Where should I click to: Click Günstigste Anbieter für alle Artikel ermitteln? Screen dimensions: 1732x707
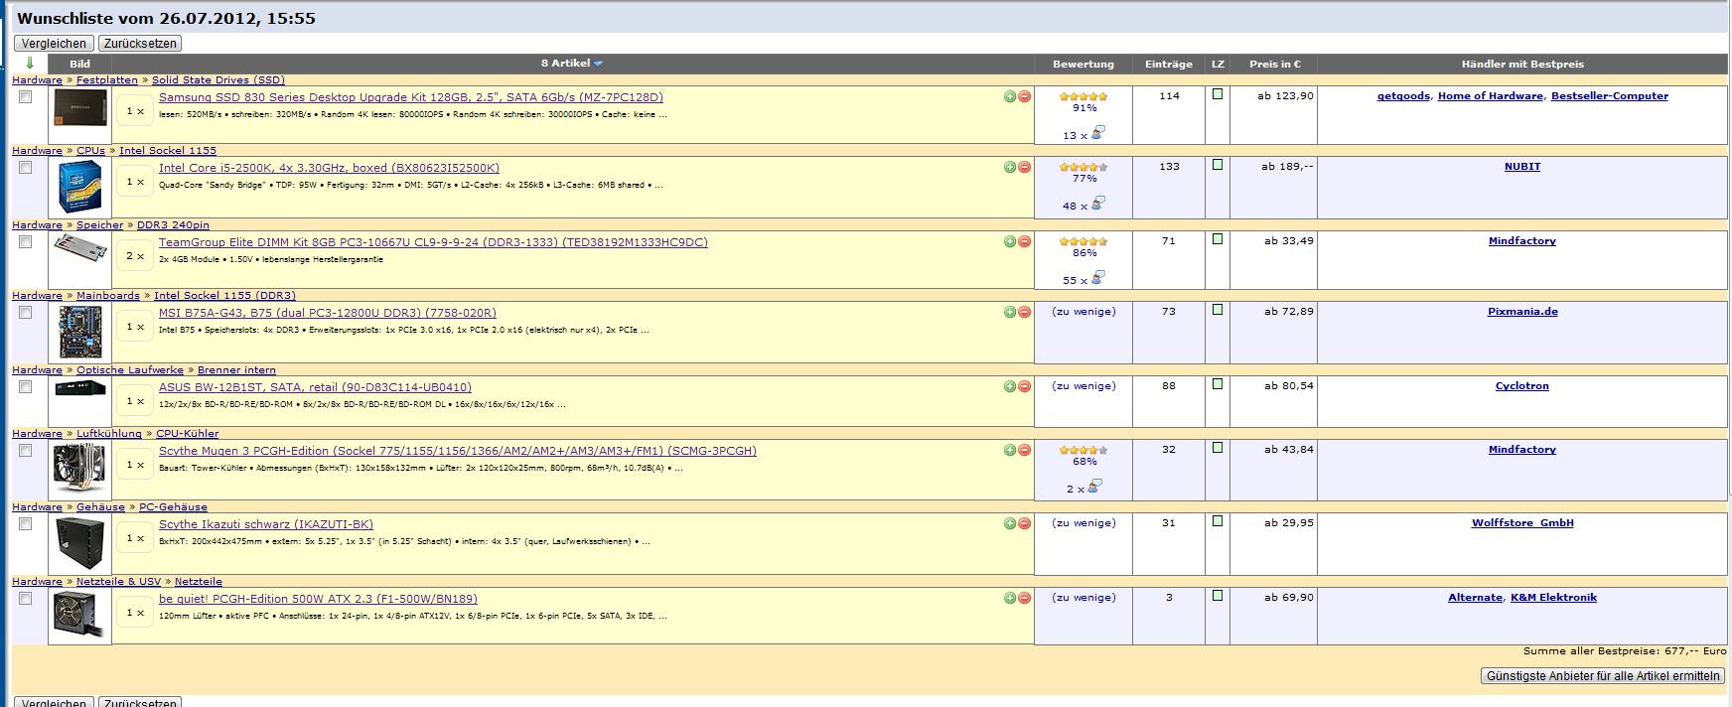pyautogui.click(x=1603, y=676)
